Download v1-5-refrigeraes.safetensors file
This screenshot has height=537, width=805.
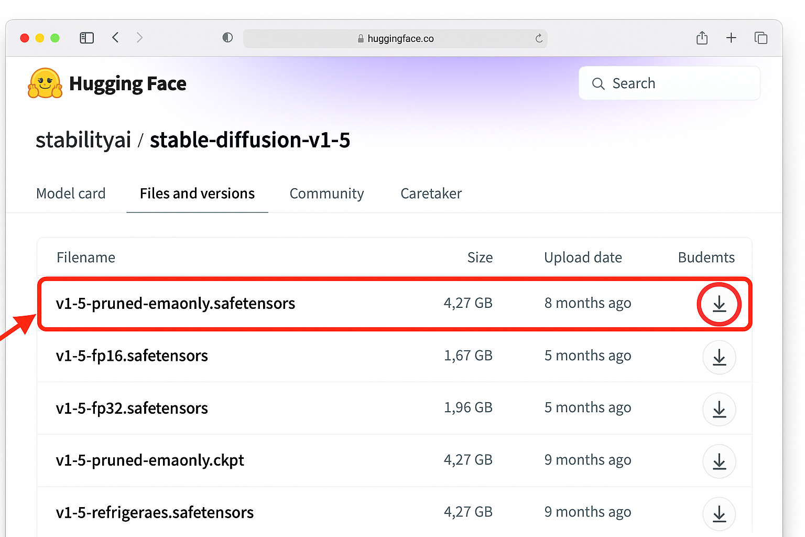coord(719,513)
